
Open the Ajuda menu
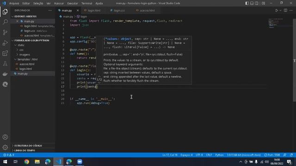tap(99, 3)
